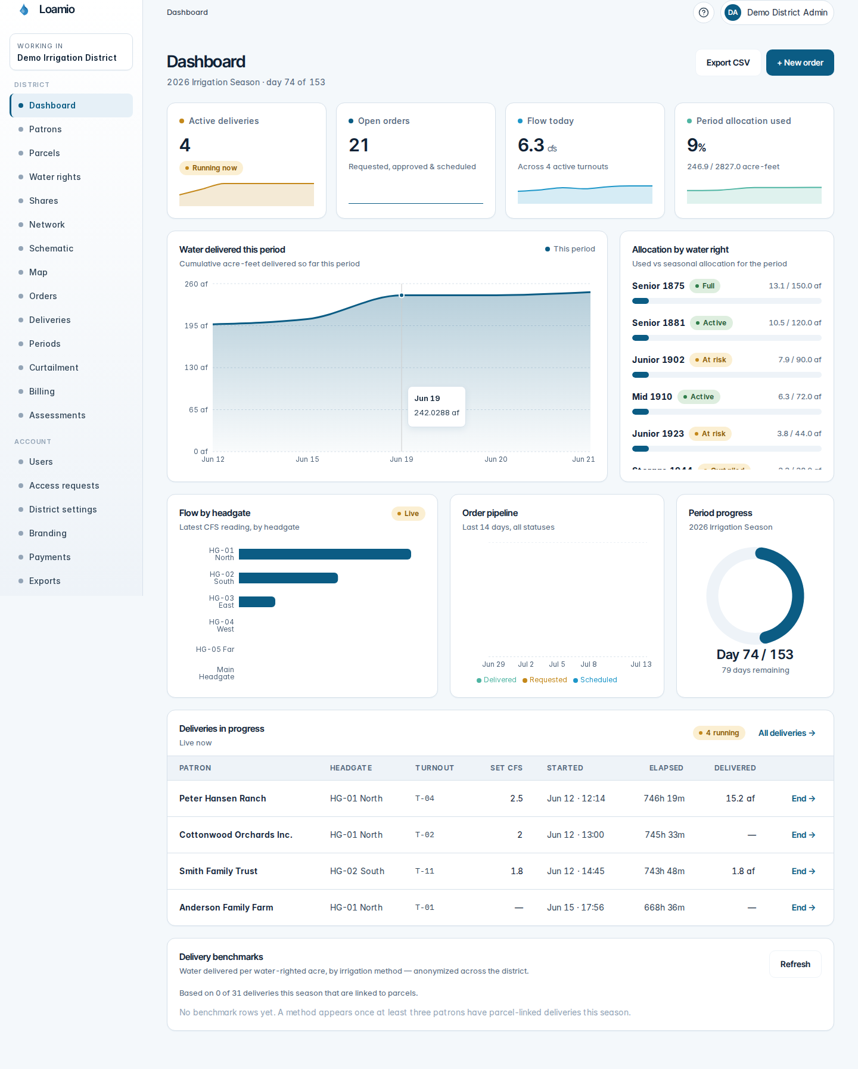Click the Open orders count 21

(359, 145)
